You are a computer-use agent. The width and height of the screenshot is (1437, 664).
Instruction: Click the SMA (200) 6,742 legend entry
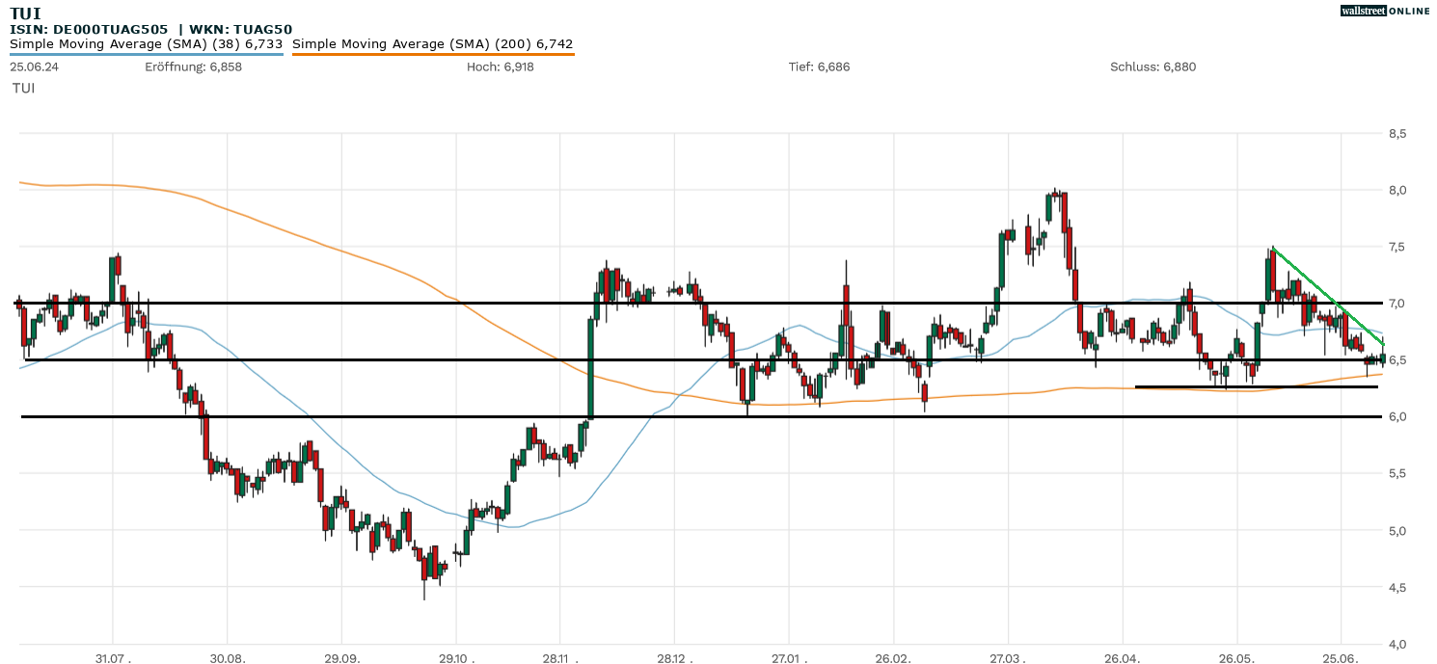tap(433, 44)
